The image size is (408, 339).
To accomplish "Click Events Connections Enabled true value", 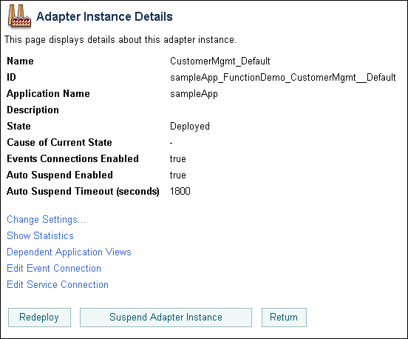I will click(177, 159).
